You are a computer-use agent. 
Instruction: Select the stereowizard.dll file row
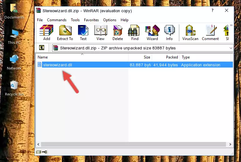[135, 65]
